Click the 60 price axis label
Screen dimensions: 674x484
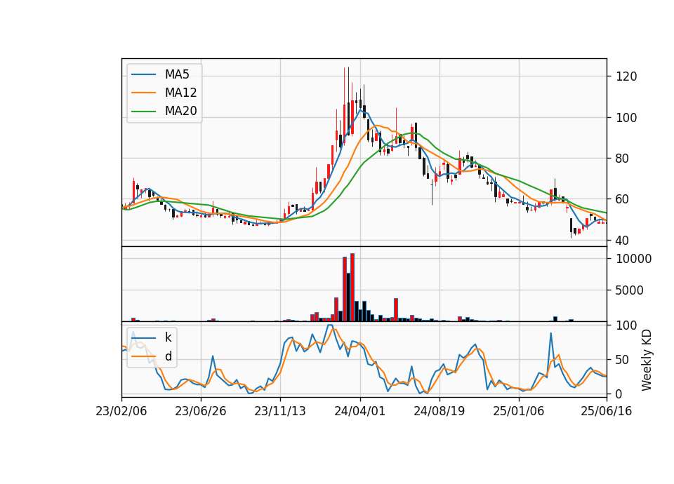[623, 199]
